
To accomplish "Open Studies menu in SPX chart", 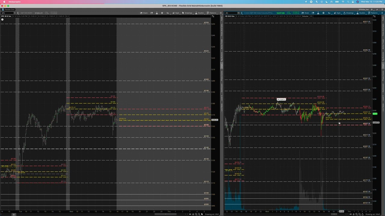I will [x=200, y=13].
